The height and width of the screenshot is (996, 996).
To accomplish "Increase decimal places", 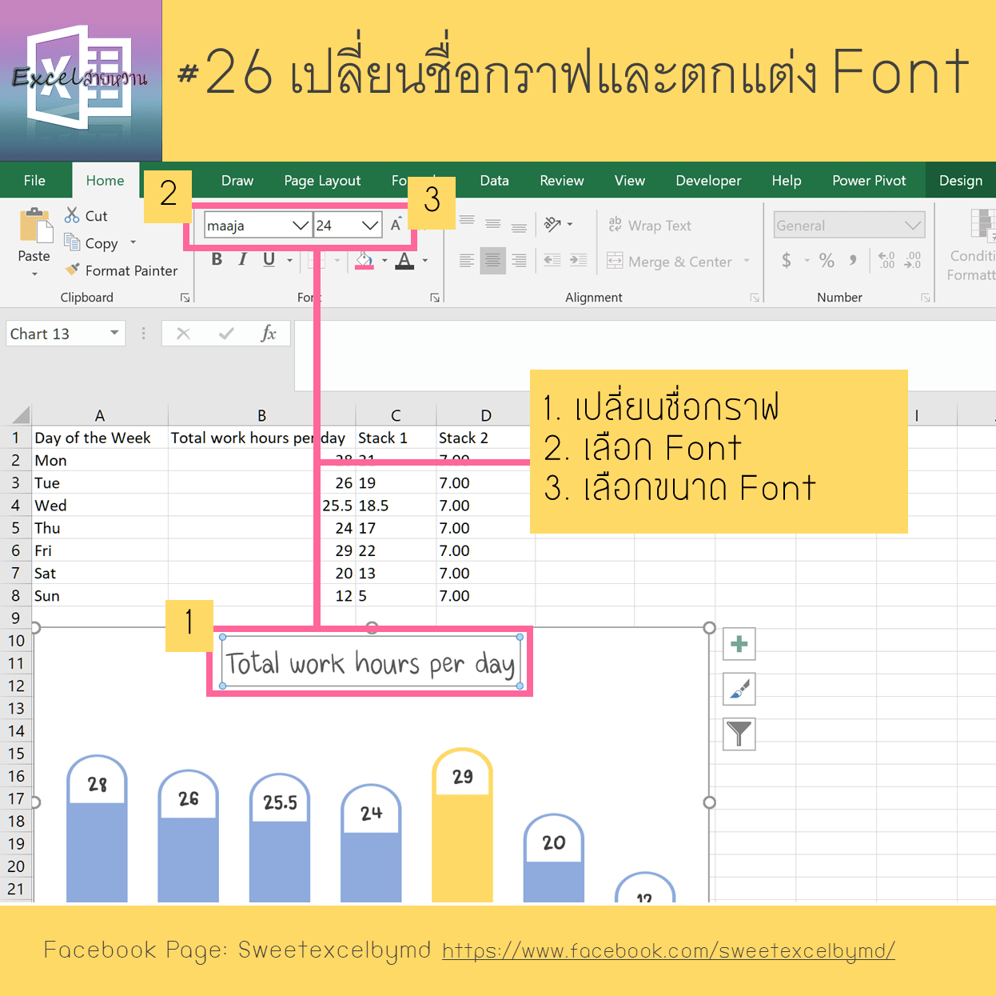I will pos(886,260).
